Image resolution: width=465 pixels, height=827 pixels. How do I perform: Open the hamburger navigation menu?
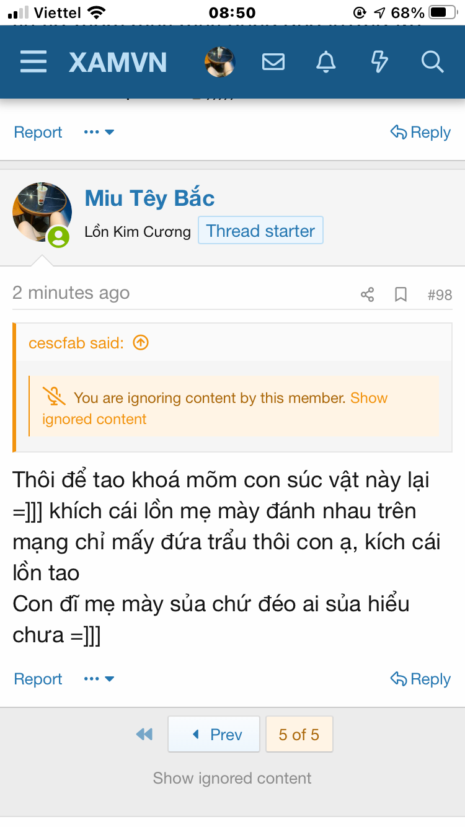click(33, 62)
